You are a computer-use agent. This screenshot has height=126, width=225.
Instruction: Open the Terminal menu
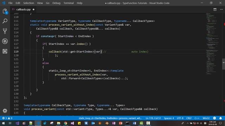coord(69,3)
